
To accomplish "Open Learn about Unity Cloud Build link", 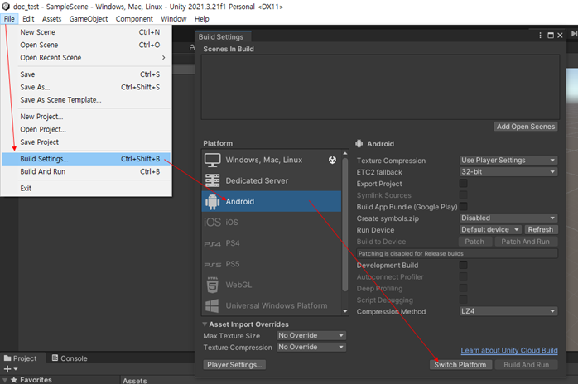I will [509, 350].
